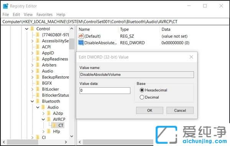Cancel the Edit DWORD dialog
230x146 pixels.
coord(180,111)
